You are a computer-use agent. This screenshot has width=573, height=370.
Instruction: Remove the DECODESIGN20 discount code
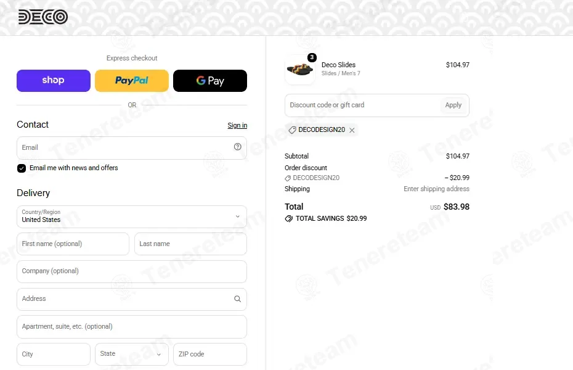coord(352,130)
